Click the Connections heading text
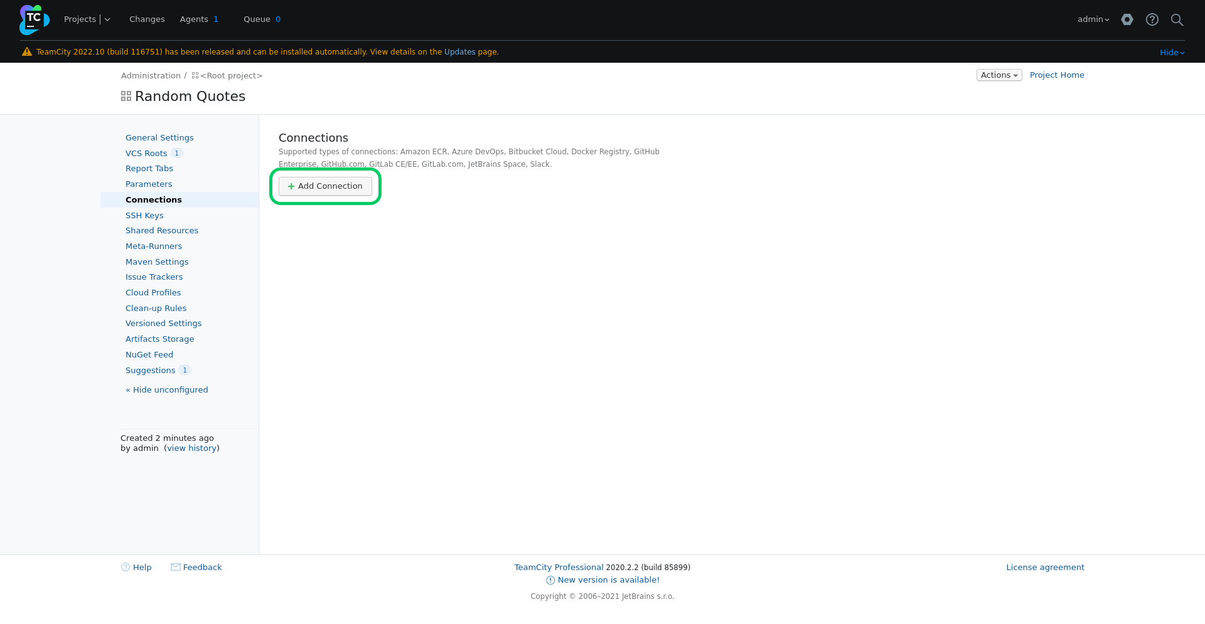 313,138
